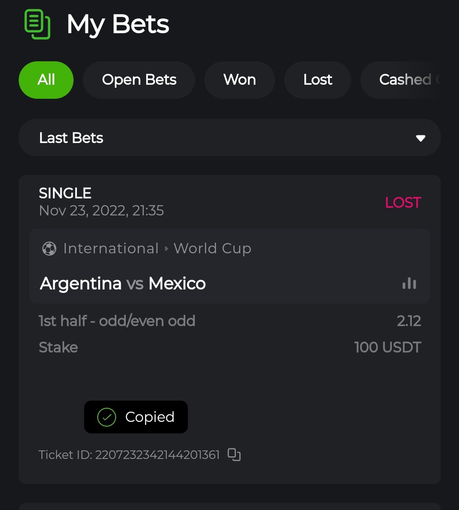Expand the Last Bets dropdown
The height and width of the screenshot is (510, 459).
pyautogui.click(x=229, y=138)
